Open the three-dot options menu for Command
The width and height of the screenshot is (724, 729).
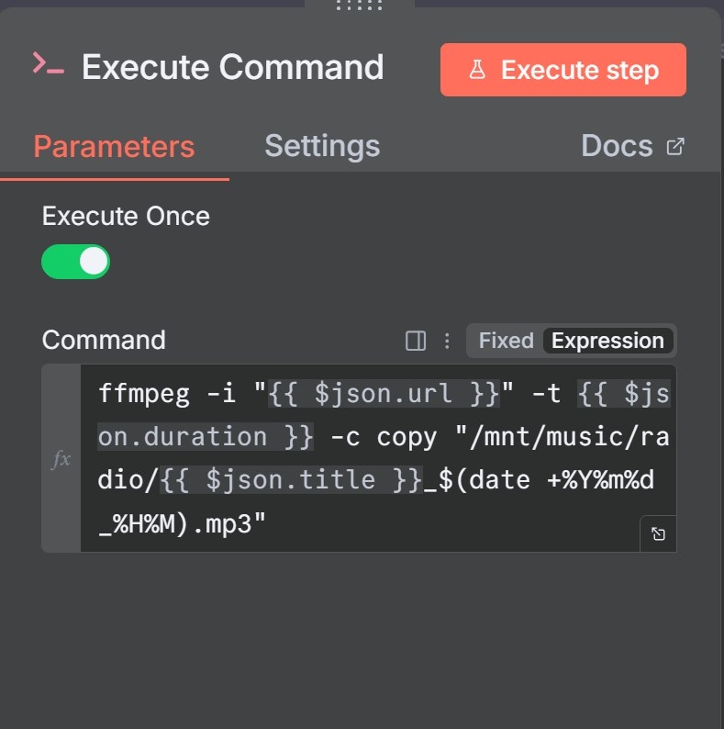pos(447,341)
